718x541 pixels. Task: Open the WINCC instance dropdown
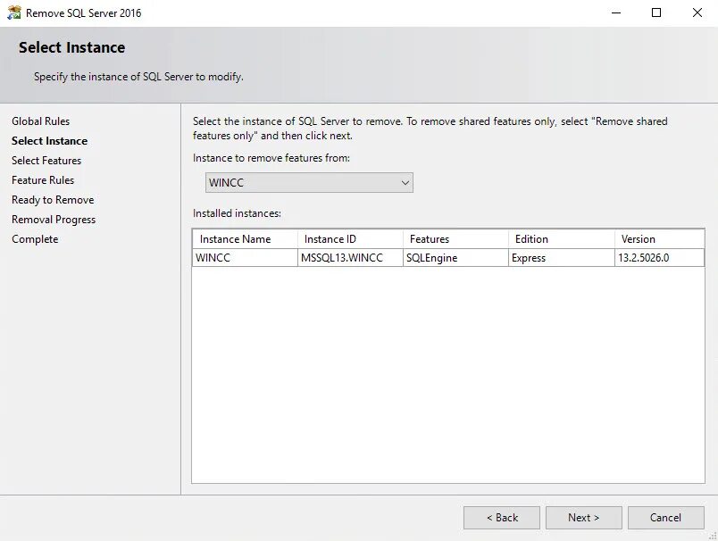[309, 183]
